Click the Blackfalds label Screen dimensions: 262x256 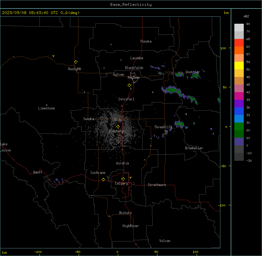[x=134, y=68]
